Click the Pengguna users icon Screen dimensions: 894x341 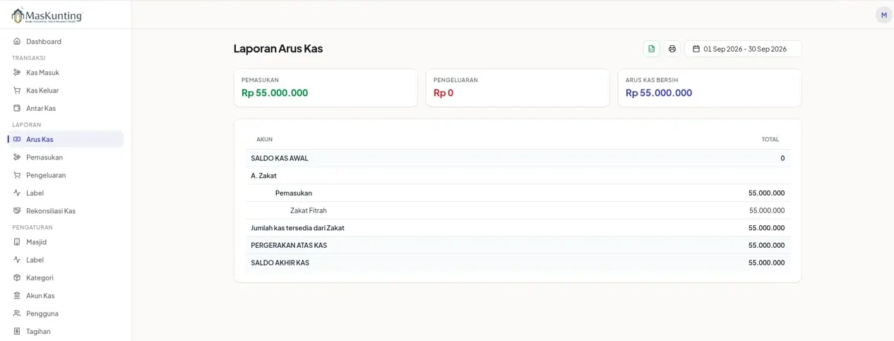17,313
